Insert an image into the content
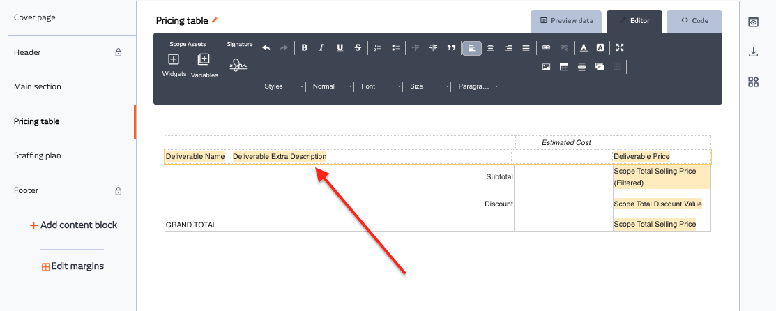776x311 pixels. 546,67
